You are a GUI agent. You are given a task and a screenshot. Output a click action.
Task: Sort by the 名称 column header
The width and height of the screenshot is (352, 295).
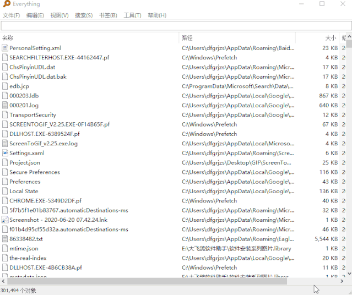point(89,37)
